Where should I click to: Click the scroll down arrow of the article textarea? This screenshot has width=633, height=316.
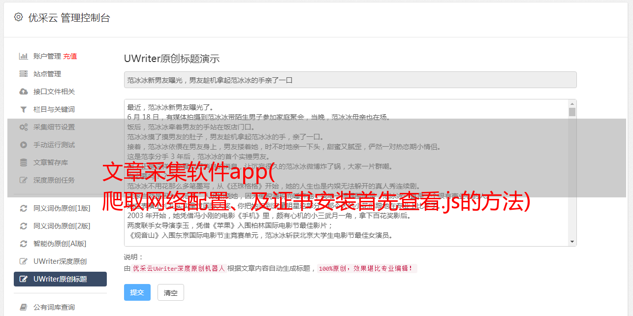(x=572, y=242)
